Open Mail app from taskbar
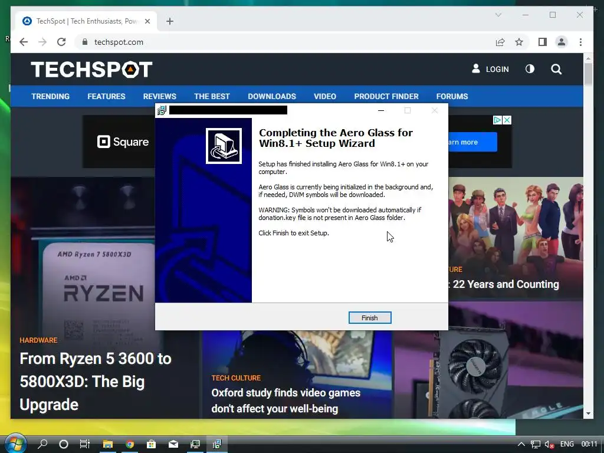 (x=173, y=444)
